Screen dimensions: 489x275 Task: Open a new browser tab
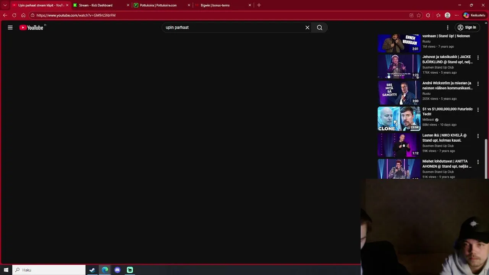click(259, 5)
